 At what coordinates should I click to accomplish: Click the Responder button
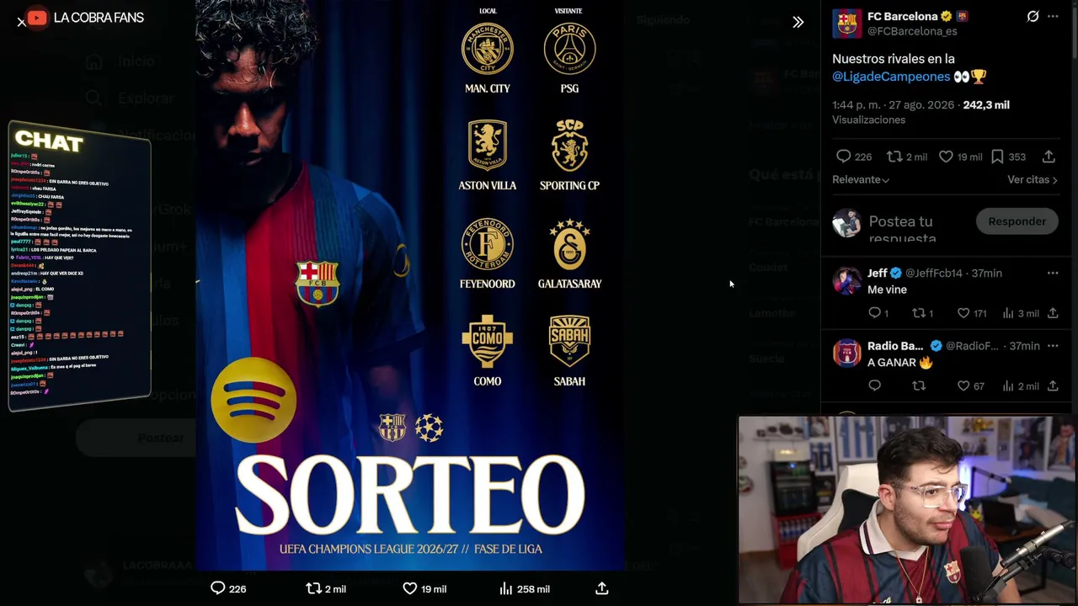pyautogui.click(x=1017, y=221)
